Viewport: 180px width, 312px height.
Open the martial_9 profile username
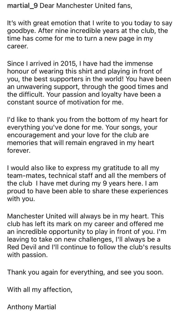[x=23, y=6]
